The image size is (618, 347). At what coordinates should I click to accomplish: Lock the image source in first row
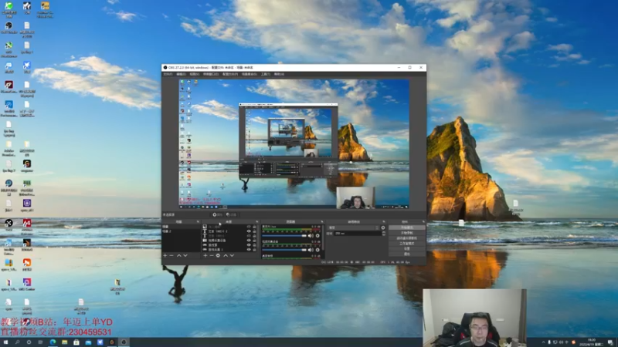(254, 227)
